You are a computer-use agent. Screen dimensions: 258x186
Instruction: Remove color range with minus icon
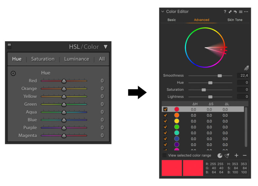point(245,155)
